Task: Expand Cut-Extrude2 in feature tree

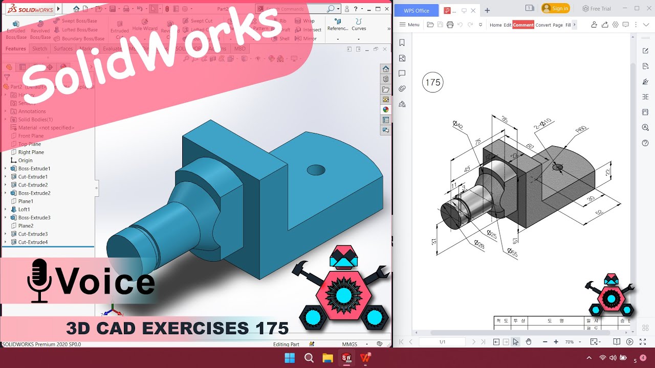Action: click(x=6, y=185)
